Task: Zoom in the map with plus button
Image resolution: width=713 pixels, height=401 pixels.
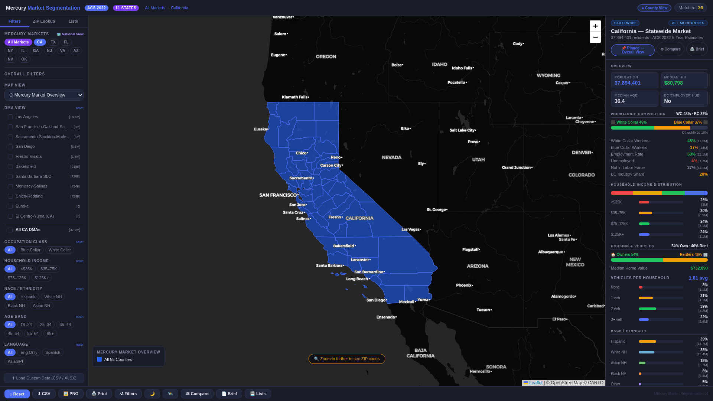Action: 595,26
